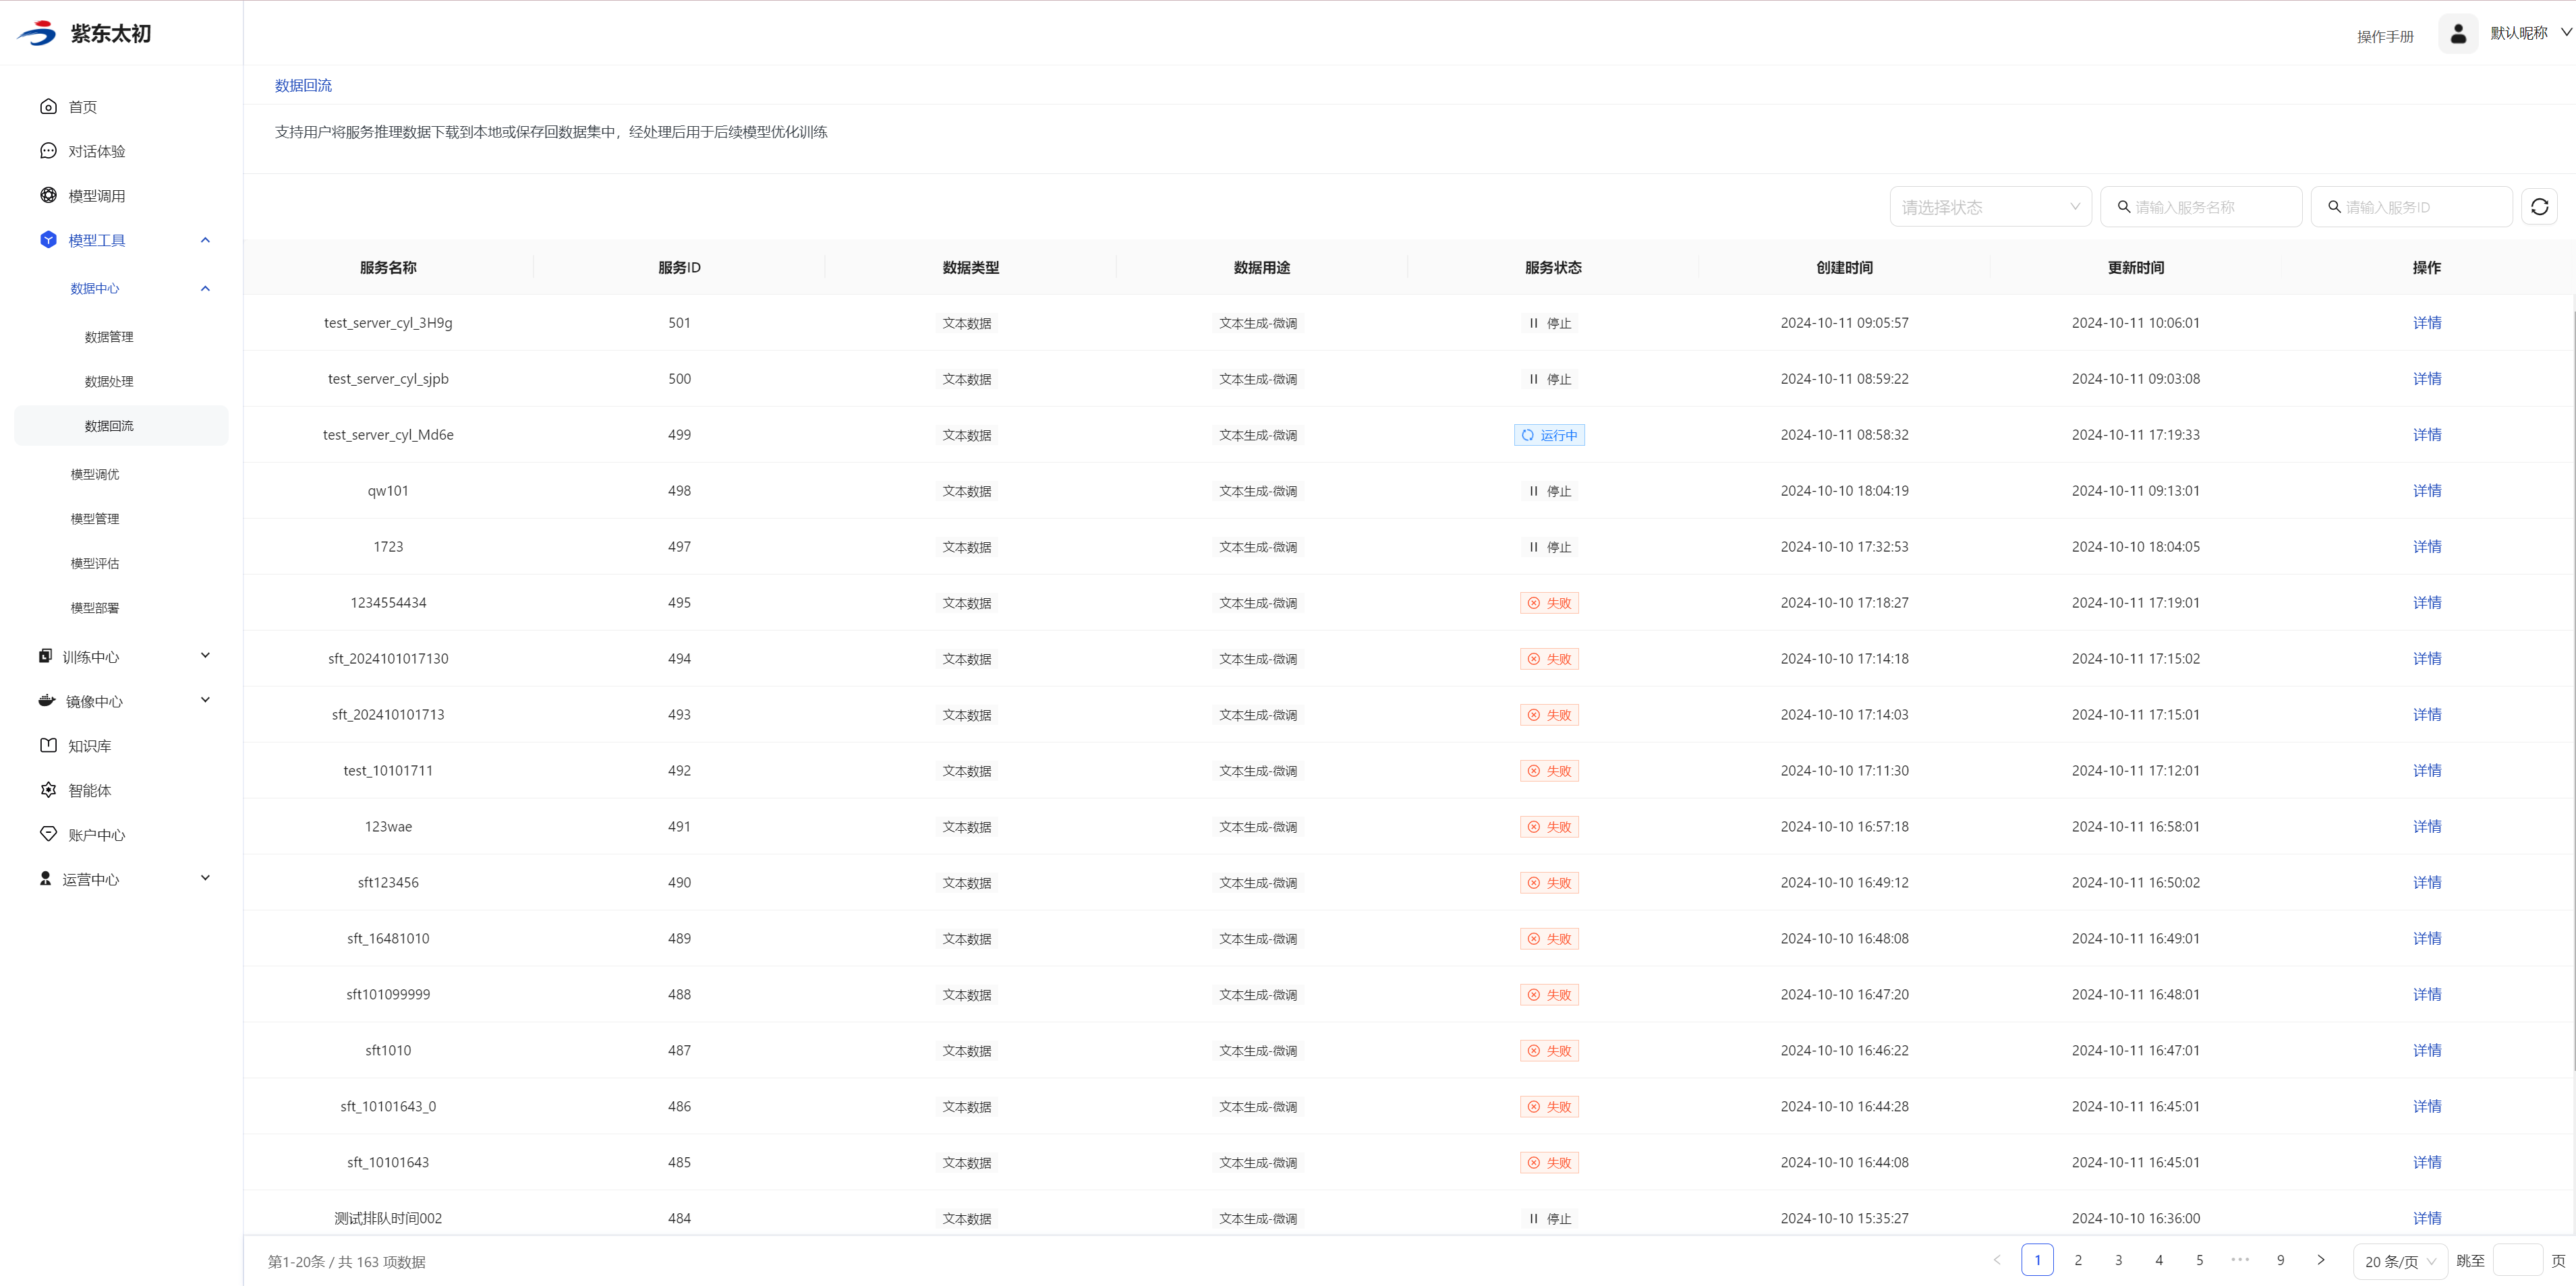2576x1286 pixels.
Task: Open the 首页 home icon item
Action: point(48,106)
